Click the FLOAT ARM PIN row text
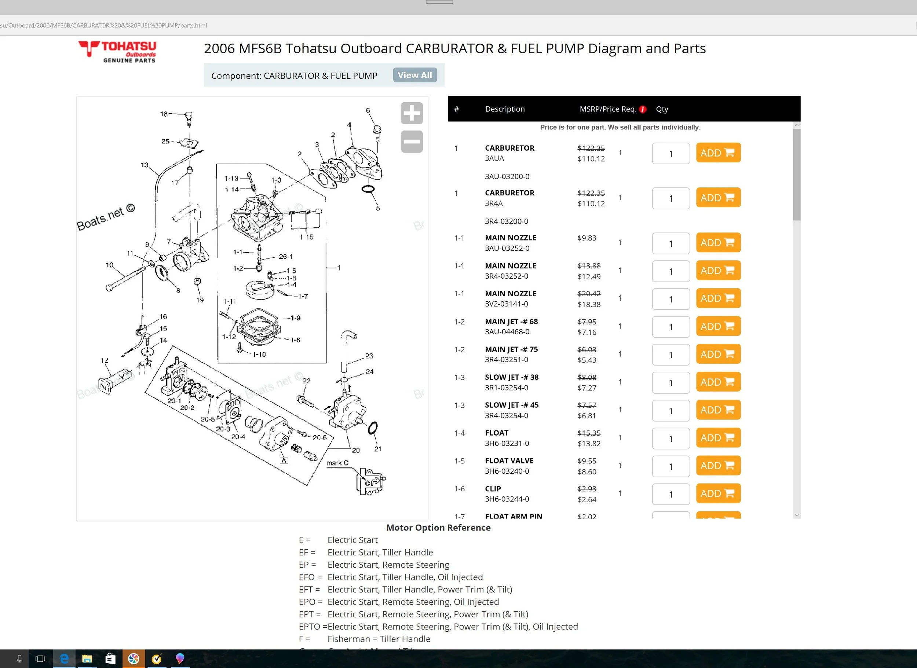 tap(514, 516)
